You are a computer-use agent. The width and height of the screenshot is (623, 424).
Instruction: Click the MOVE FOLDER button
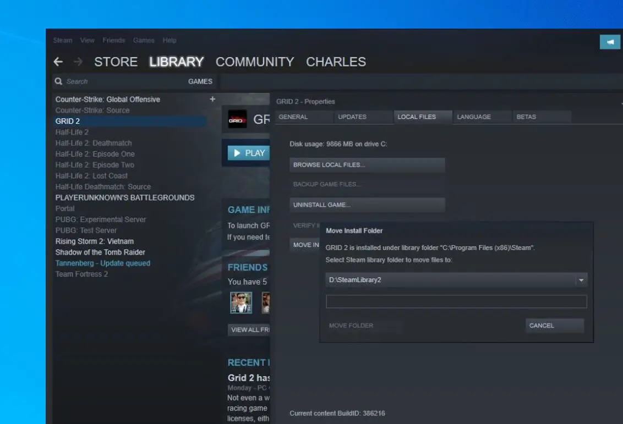pyautogui.click(x=364, y=326)
